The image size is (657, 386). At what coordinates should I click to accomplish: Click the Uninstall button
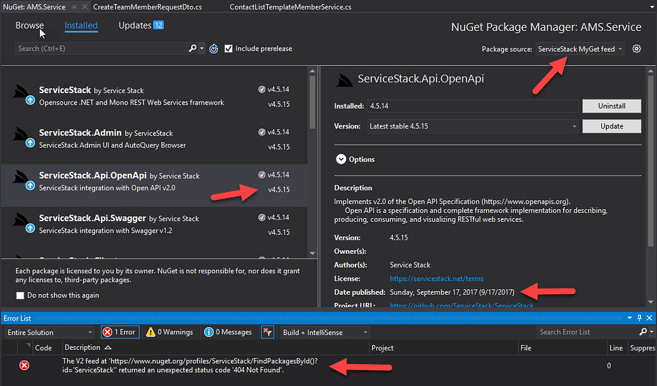click(x=611, y=106)
